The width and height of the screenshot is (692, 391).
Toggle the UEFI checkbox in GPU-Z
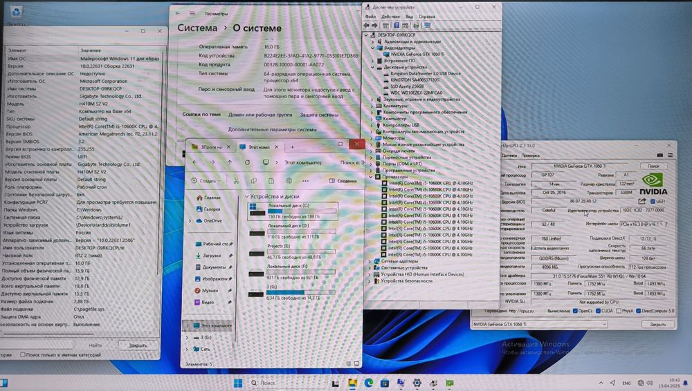(653, 202)
